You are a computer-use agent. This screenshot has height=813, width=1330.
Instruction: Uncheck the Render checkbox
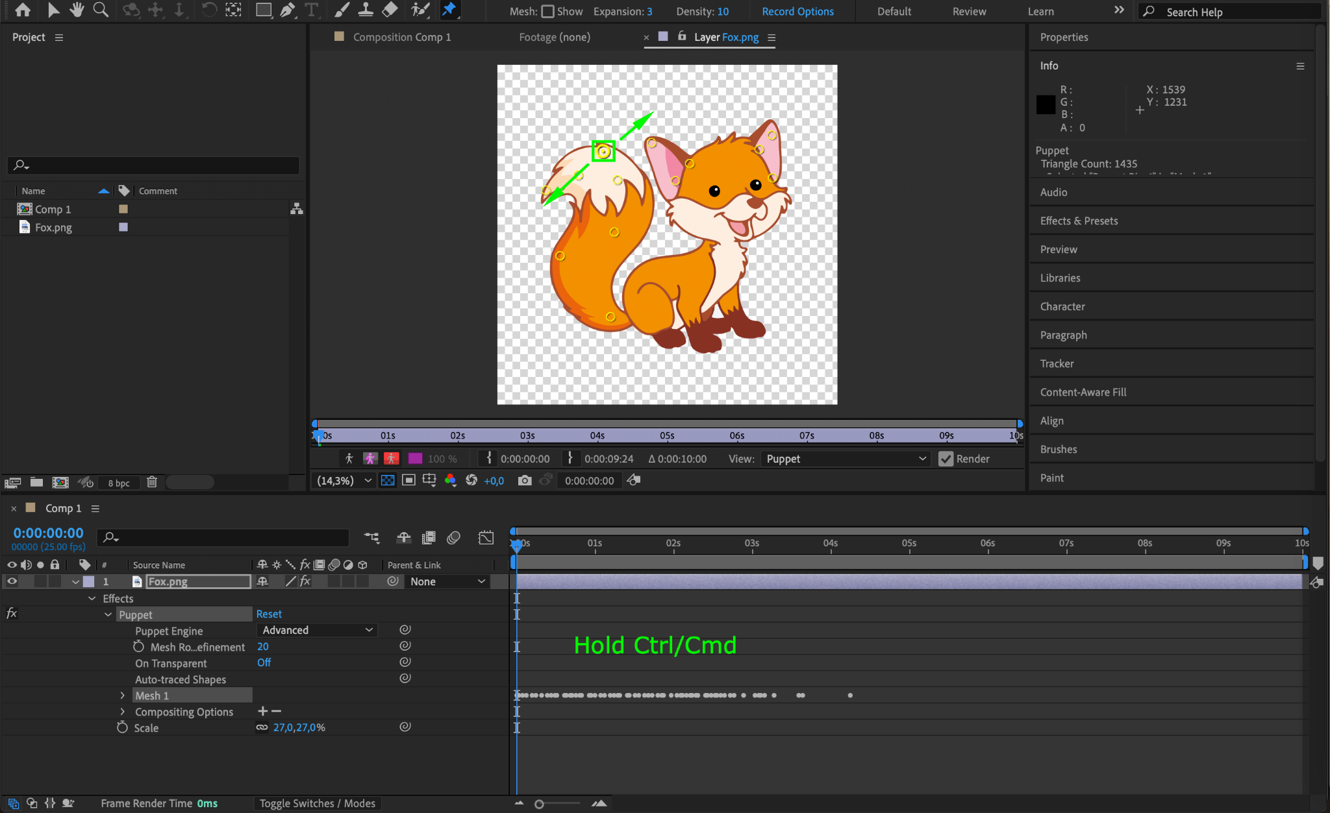click(x=946, y=459)
